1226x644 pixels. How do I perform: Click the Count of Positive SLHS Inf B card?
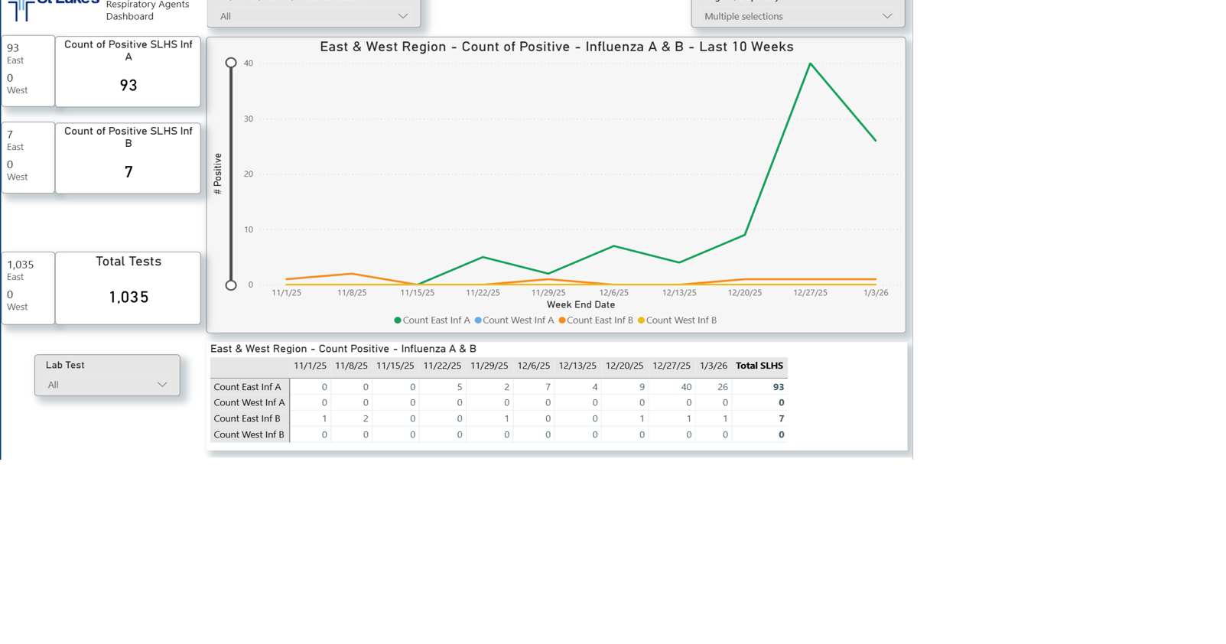pos(128,158)
